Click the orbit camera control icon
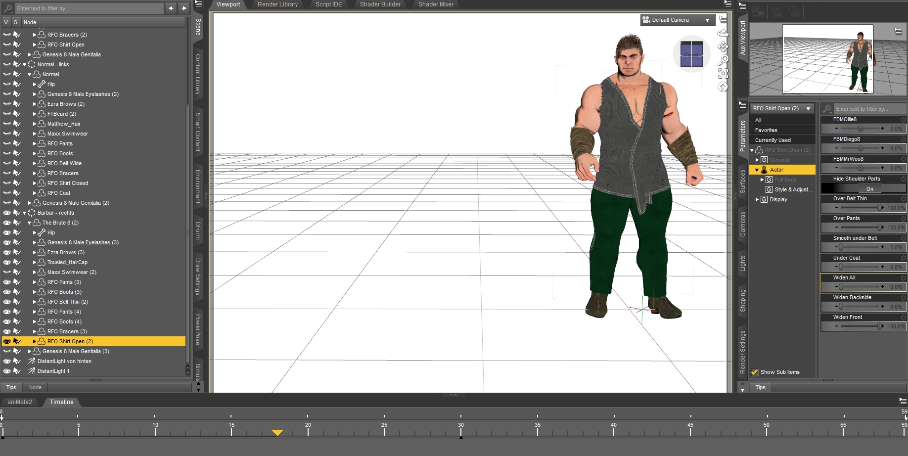The height and width of the screenshot is (456, 908). [723, 33]
